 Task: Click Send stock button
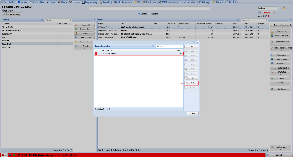pos(280,89)
